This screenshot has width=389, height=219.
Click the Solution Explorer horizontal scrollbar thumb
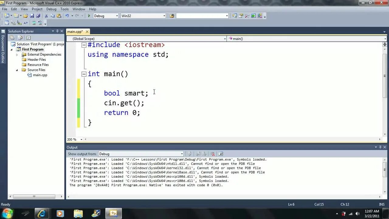(34, 196)
